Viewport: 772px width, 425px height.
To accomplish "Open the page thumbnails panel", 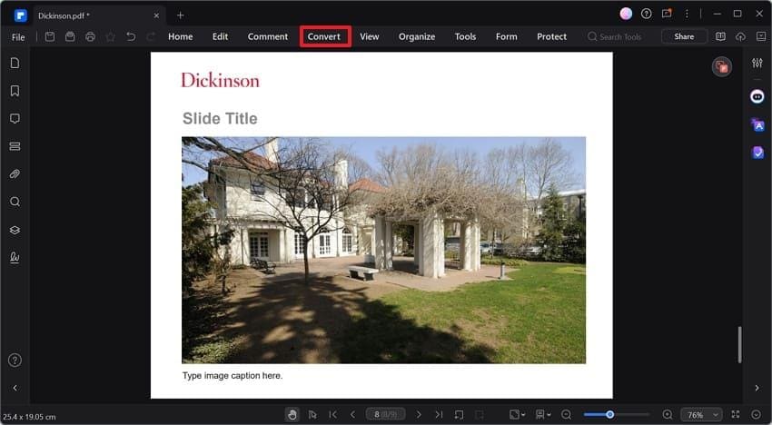I will tap(15, 63).
